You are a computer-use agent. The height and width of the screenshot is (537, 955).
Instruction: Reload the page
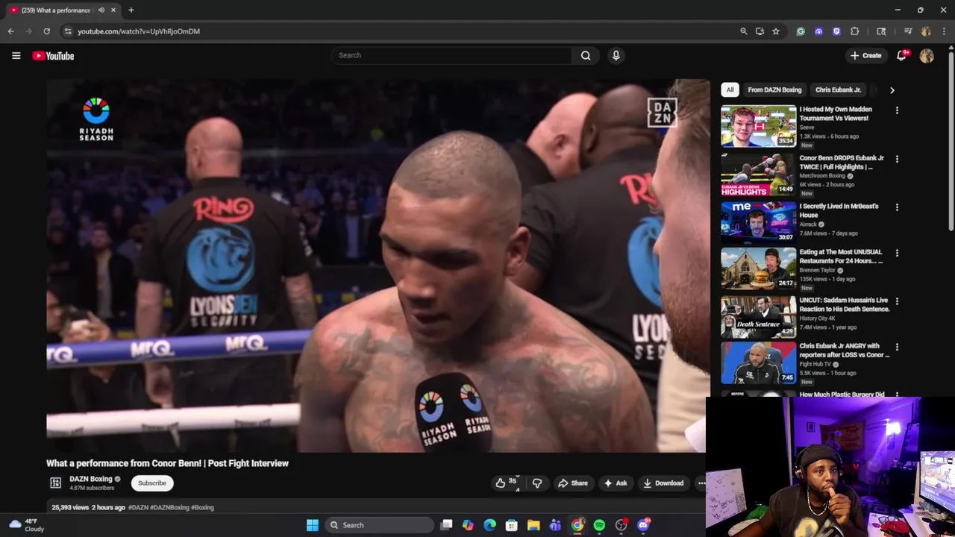[x=46, y=31]
